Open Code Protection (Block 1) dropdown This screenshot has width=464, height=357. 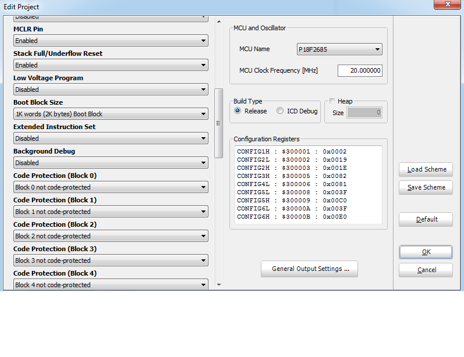pos(111,212)
